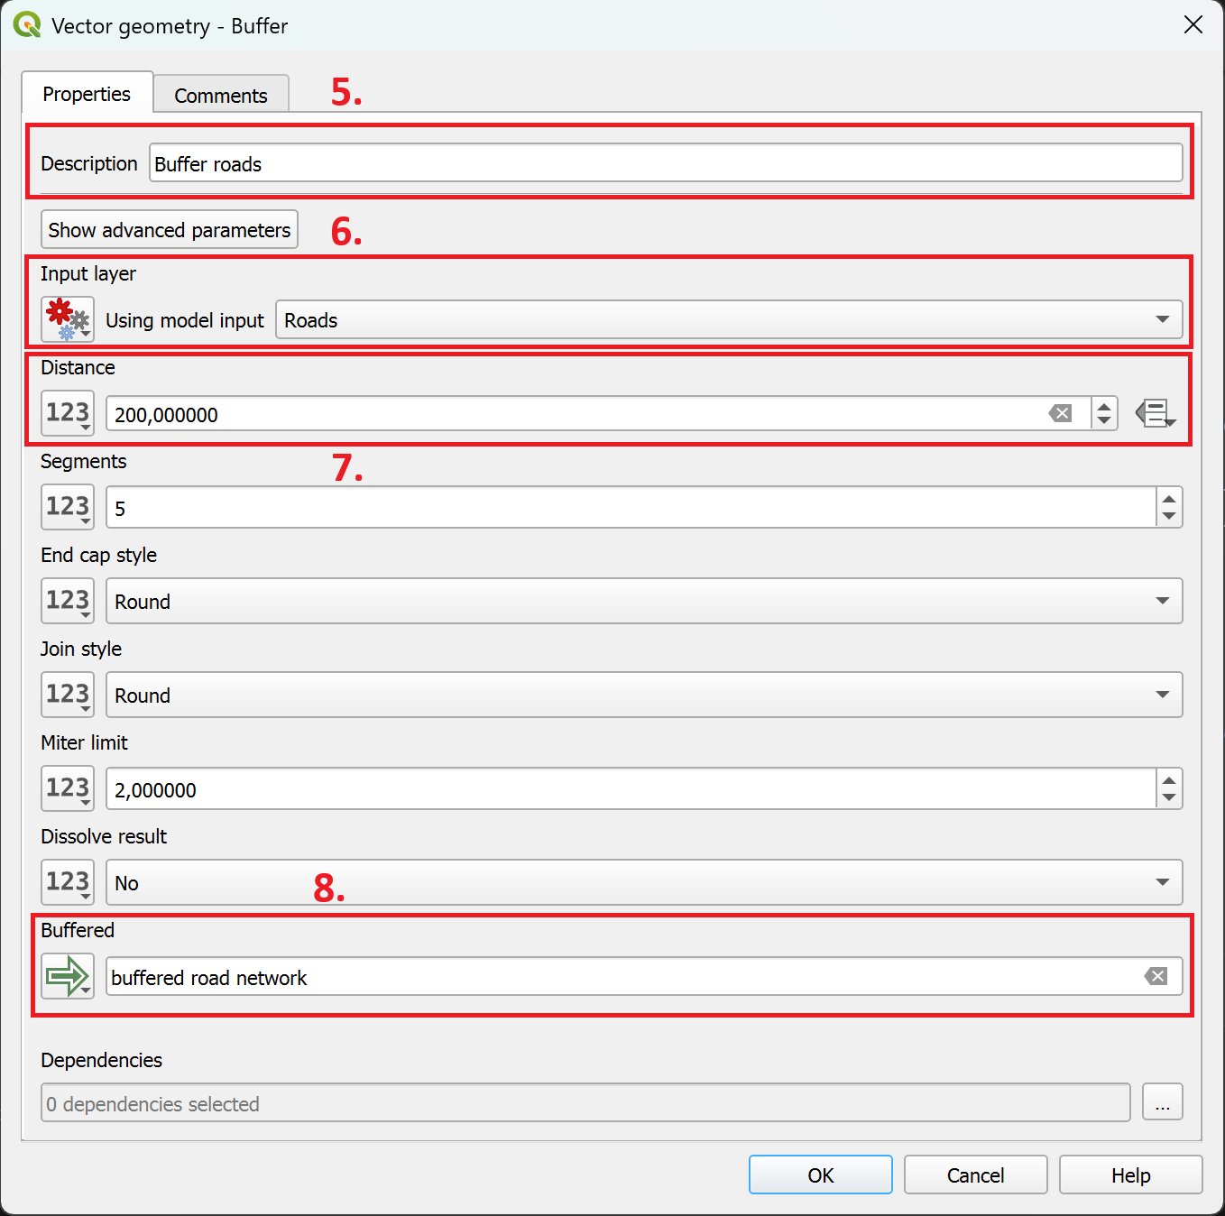Switch to the Comments tab

coord(221,96)
